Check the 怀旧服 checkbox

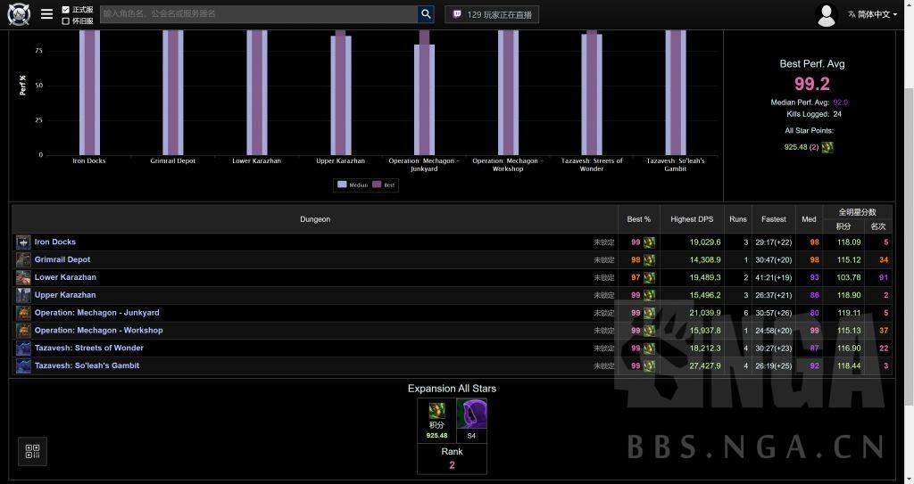(65, 21)
